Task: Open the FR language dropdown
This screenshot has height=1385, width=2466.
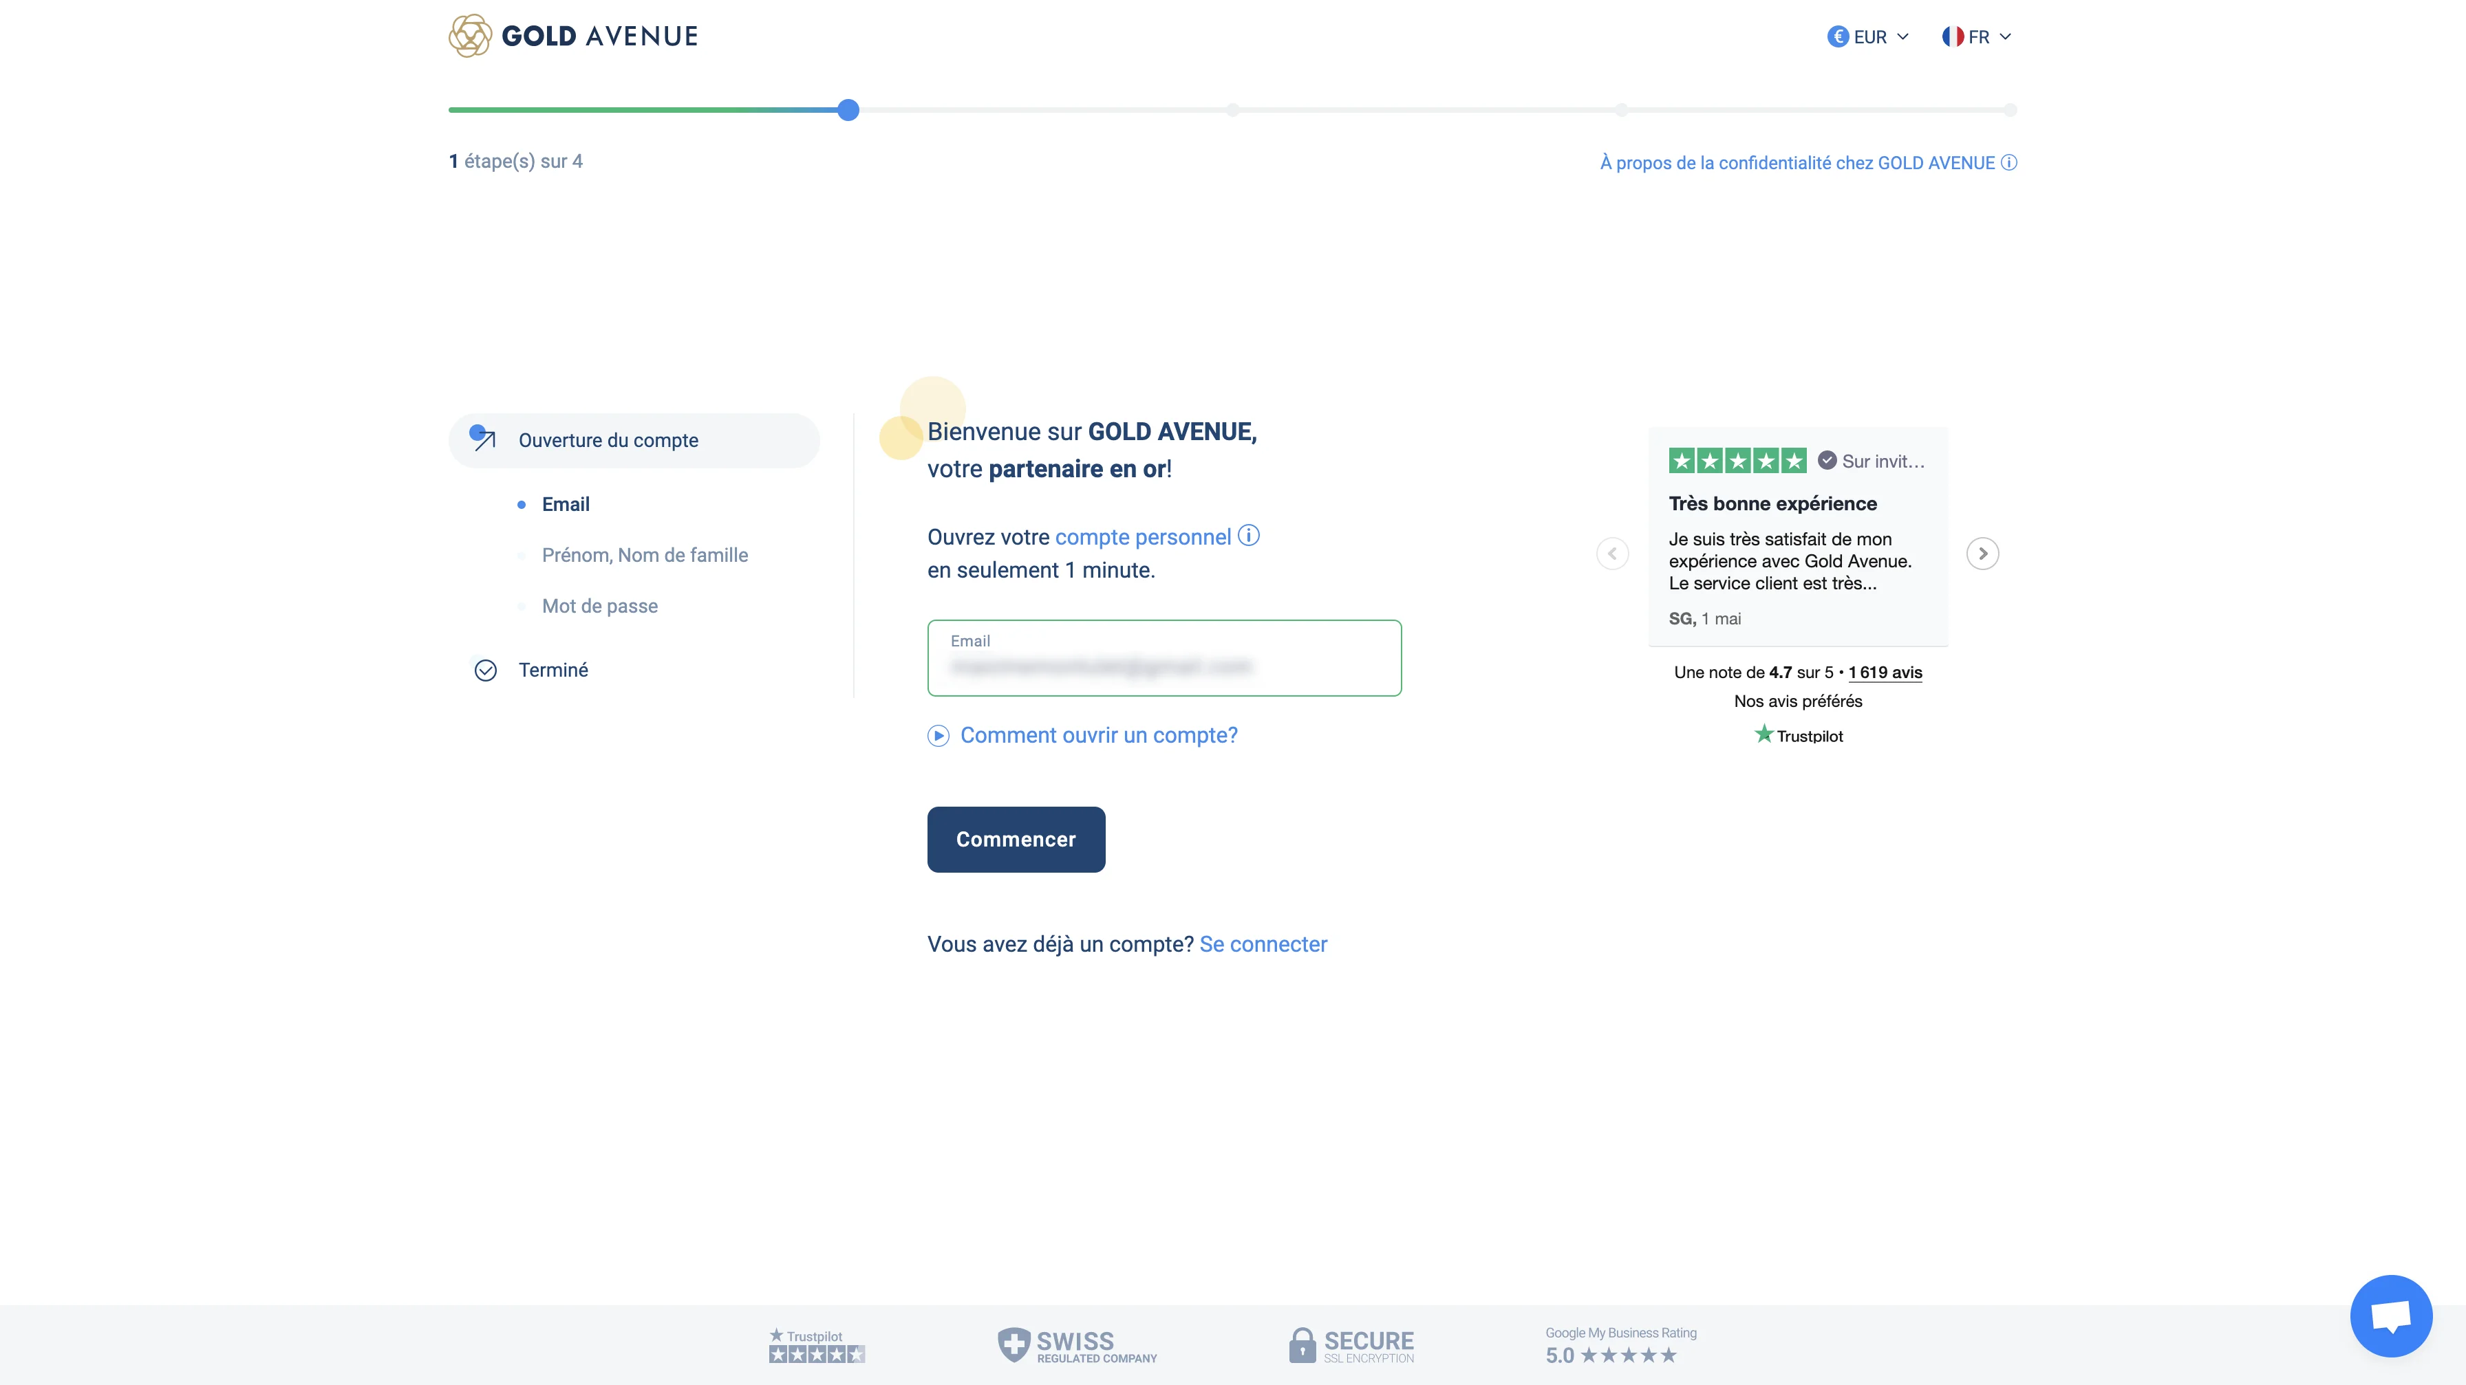Action: [1976, 36]
